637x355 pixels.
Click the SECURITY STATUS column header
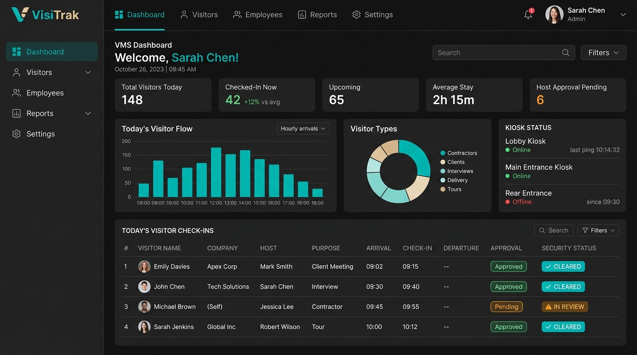tap(569, 248)
